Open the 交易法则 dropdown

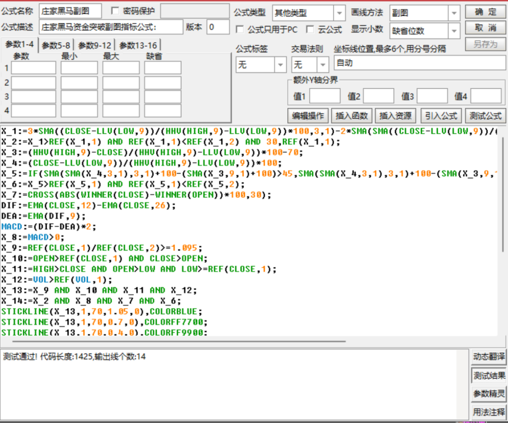323,65
